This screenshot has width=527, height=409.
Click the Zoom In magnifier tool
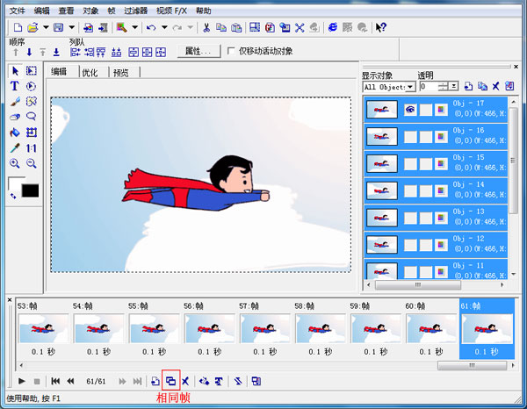tap(14, 163)
